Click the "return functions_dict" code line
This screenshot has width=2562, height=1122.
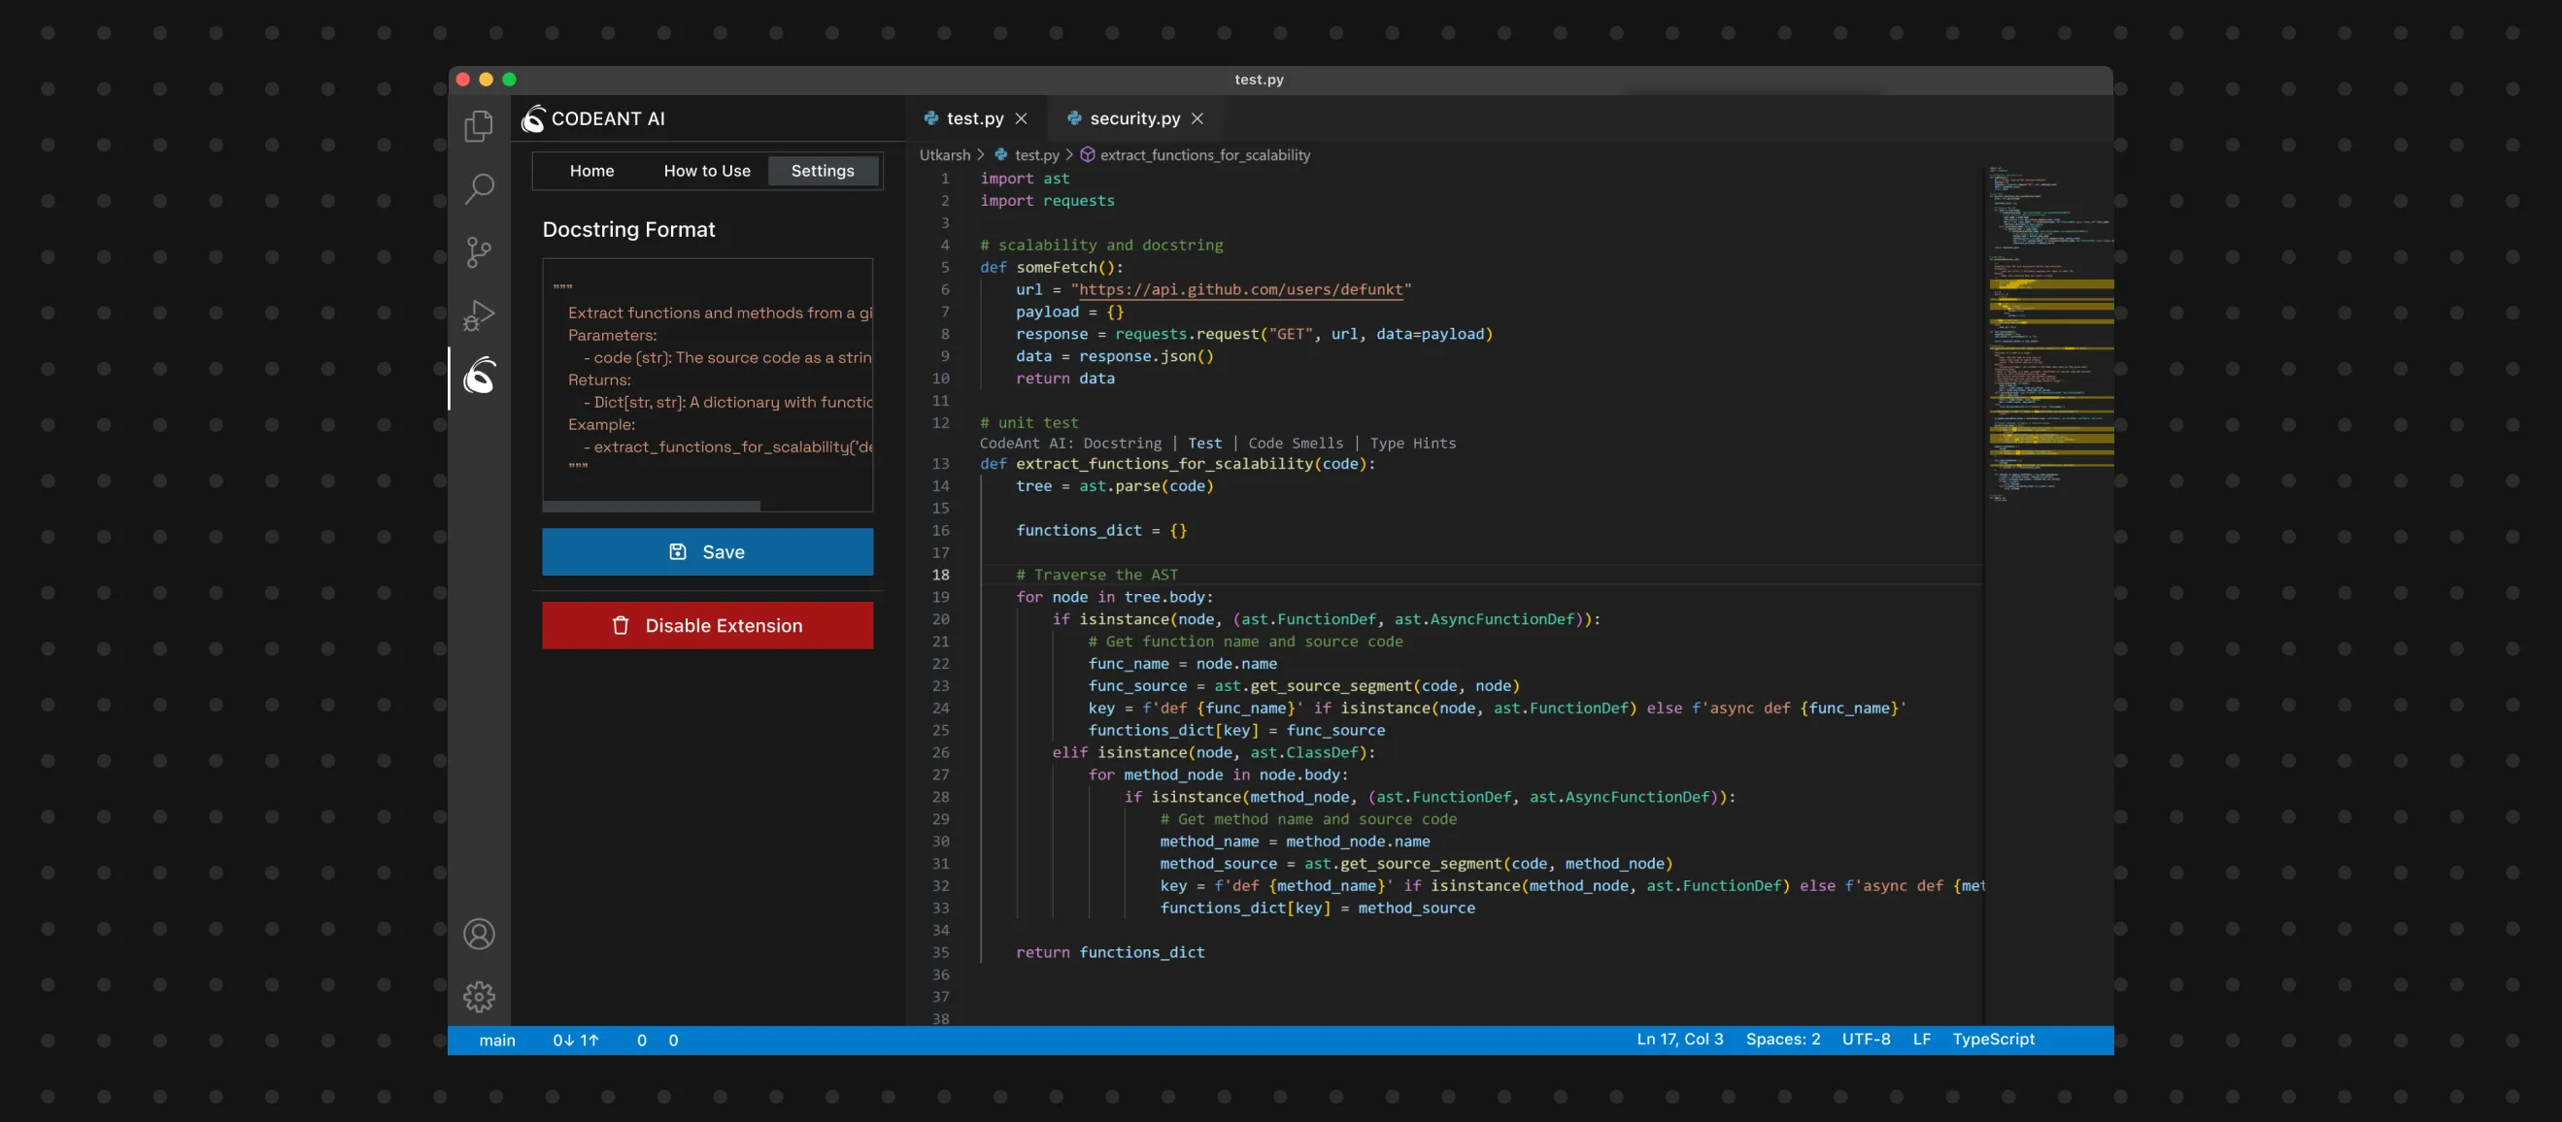click(1110, 952)
